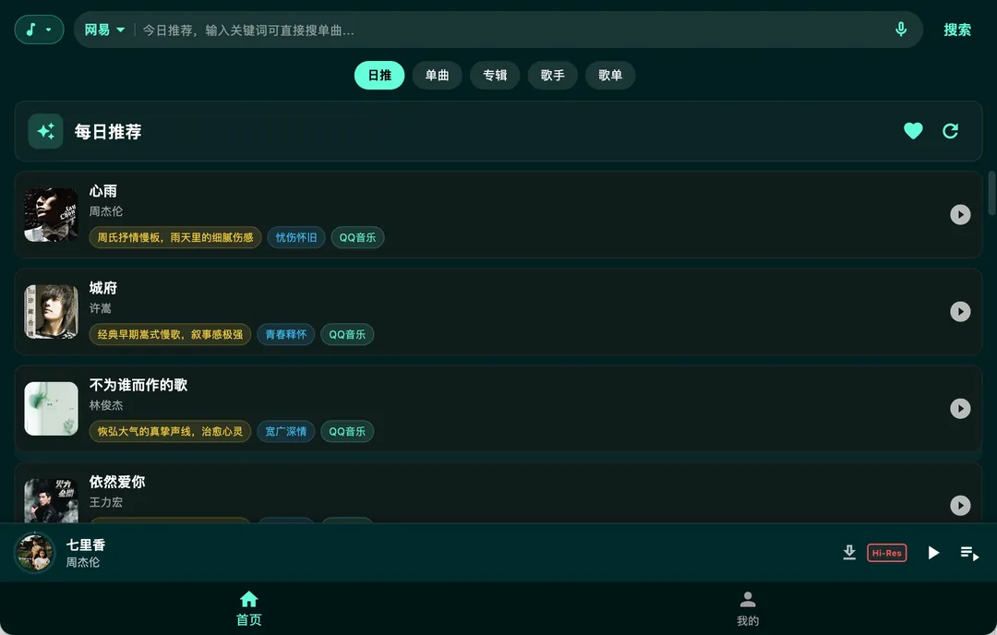The height and width of the screenshot is (635, 997).
Task: Open the play queue list icon
Action: [x=969, y=553]
